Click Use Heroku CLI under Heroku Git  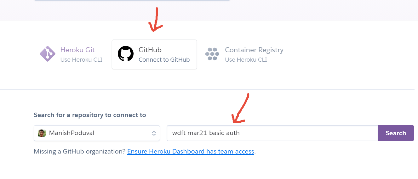[81, 59]
